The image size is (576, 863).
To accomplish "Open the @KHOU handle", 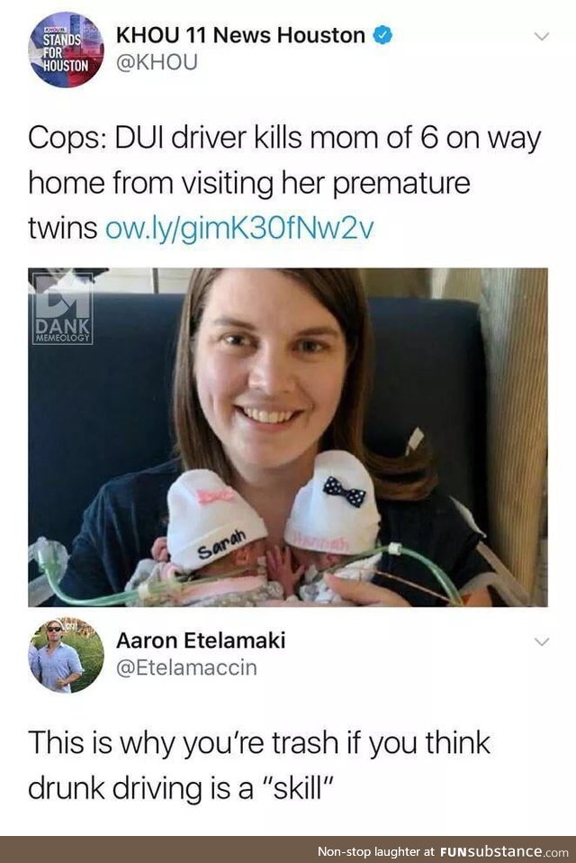I will coord(157,62).
